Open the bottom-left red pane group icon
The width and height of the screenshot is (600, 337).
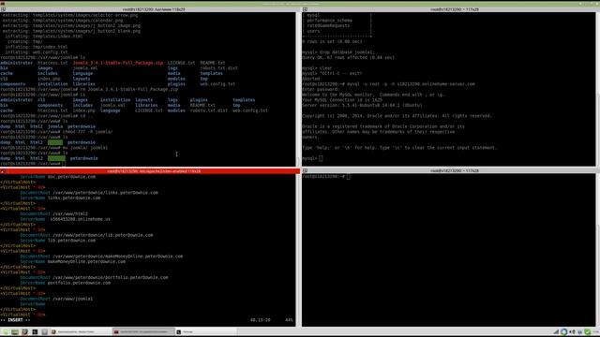pyautogui.click(x=3, y=171)
